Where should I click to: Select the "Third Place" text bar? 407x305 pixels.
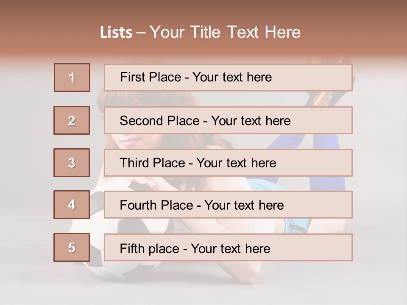[x=228, y=163]
